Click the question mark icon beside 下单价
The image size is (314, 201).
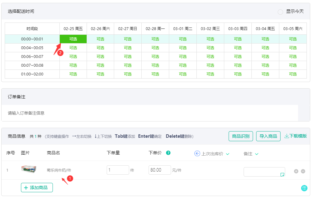(168, 153)
